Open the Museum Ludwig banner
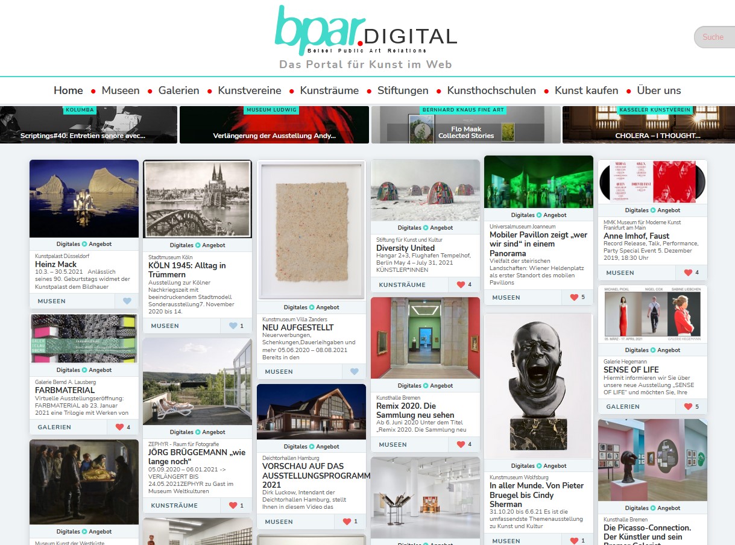This screenshot has height=545, width=735. click(274, 125)
